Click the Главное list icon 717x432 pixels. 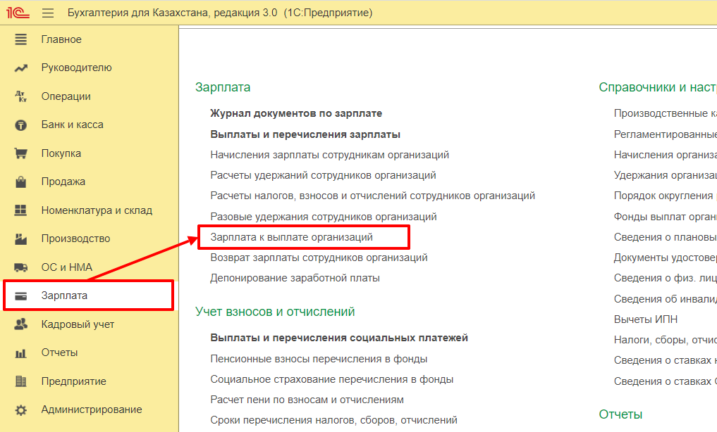pyautogui.click(x=21, y=39)
